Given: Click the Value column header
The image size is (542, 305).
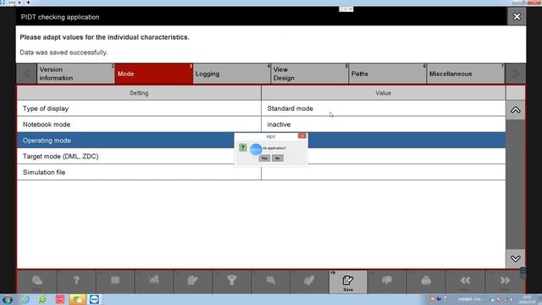Looking at the screenshot, I should coord(384,93).
